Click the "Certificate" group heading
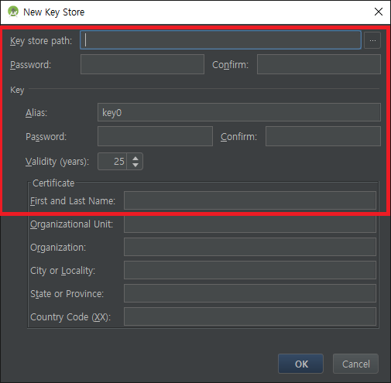 [x=53, y=183]
